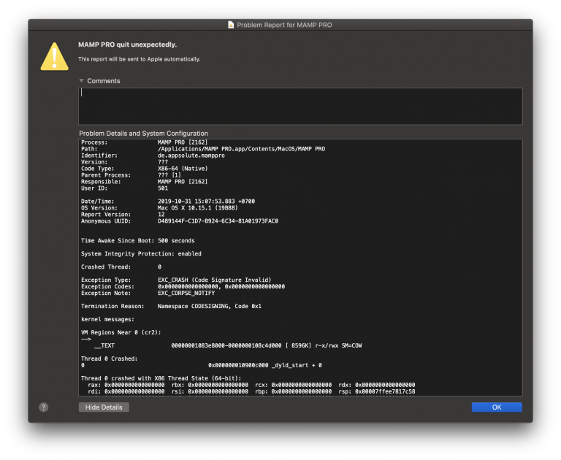Click the User ID value 501
Image resolution: width=561 pixels, height=460 pixels.
coord(163,188)
